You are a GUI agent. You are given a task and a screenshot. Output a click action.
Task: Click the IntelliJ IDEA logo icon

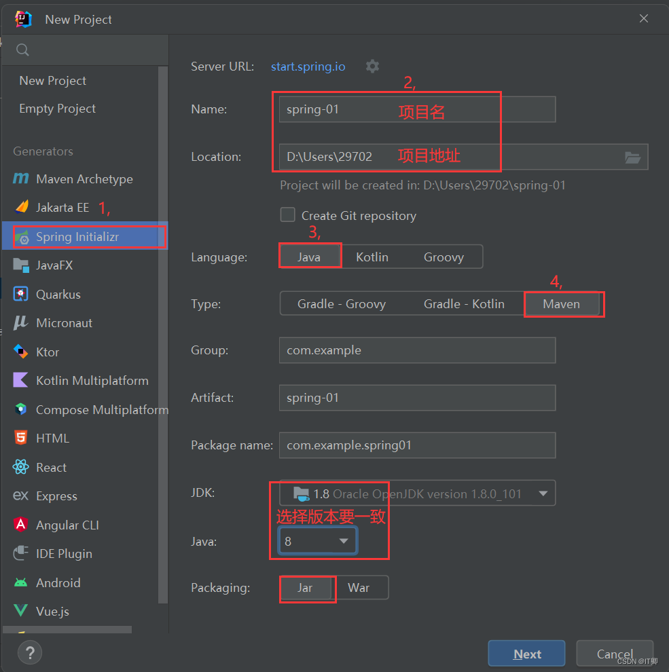[x=23, y=19]
